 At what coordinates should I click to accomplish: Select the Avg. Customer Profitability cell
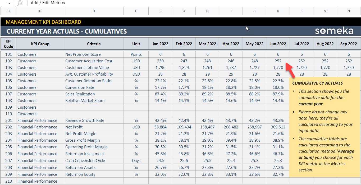point(94,74)
